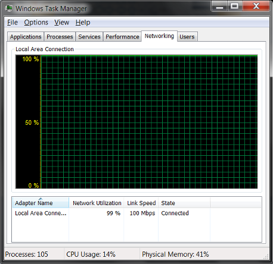Click the CPU Usage: 14% status entry

pos(91,254)
